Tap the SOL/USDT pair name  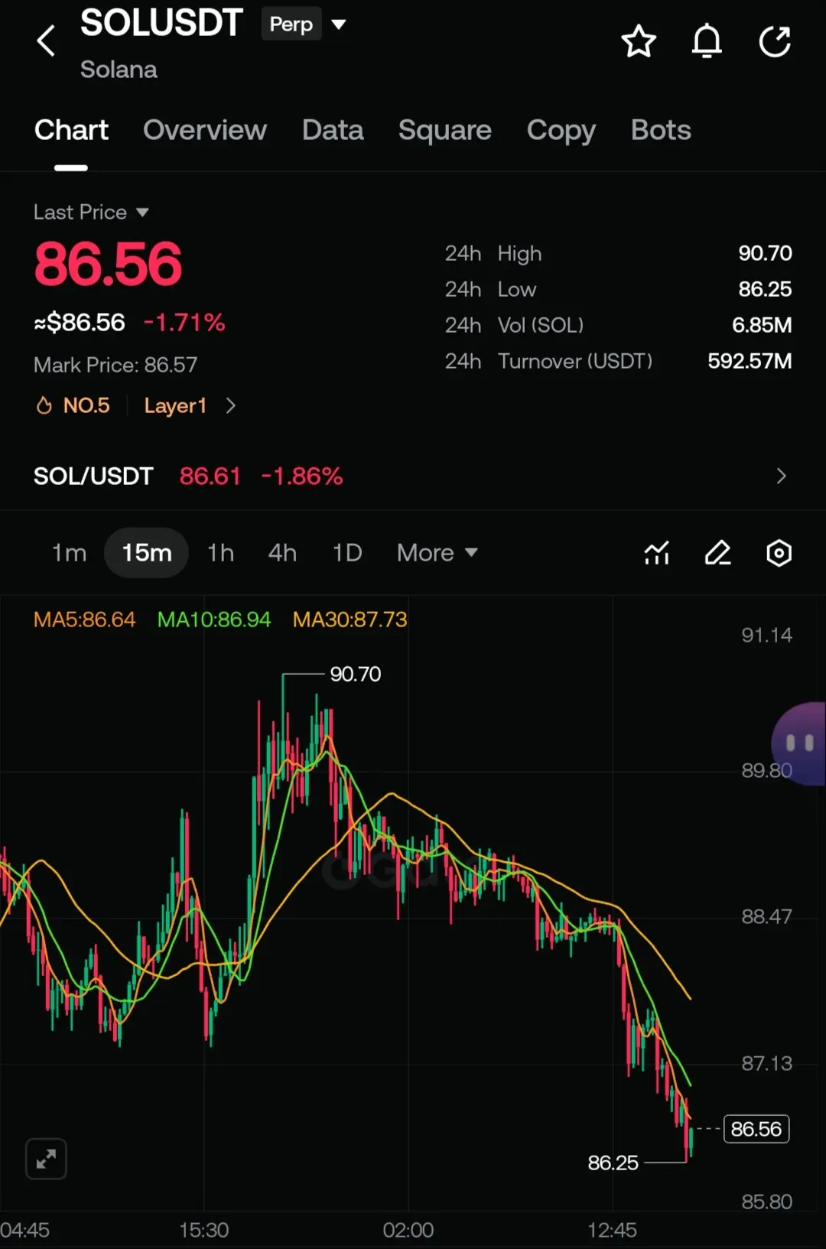coord(93,476)
